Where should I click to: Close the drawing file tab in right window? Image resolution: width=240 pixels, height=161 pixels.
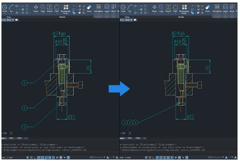coord(131,20)
